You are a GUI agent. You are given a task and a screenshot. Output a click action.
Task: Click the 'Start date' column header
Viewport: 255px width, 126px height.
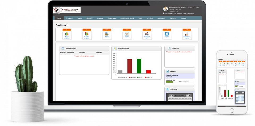click(x=82, y=53)
